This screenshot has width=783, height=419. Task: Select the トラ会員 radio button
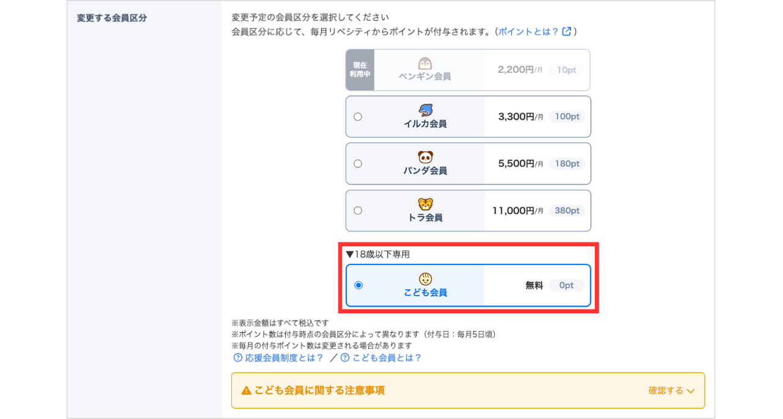pos(358,210)
